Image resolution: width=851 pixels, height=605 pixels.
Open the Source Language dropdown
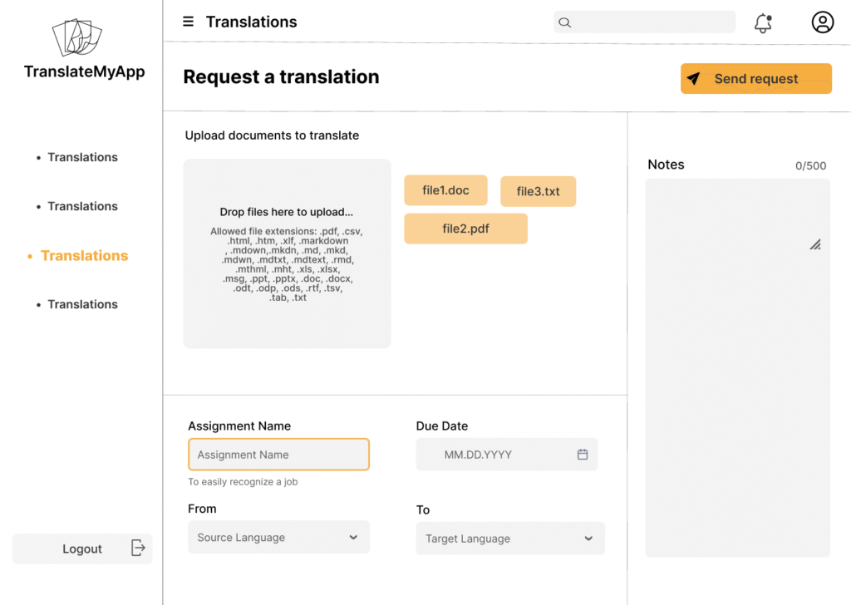tap(278, 537)
